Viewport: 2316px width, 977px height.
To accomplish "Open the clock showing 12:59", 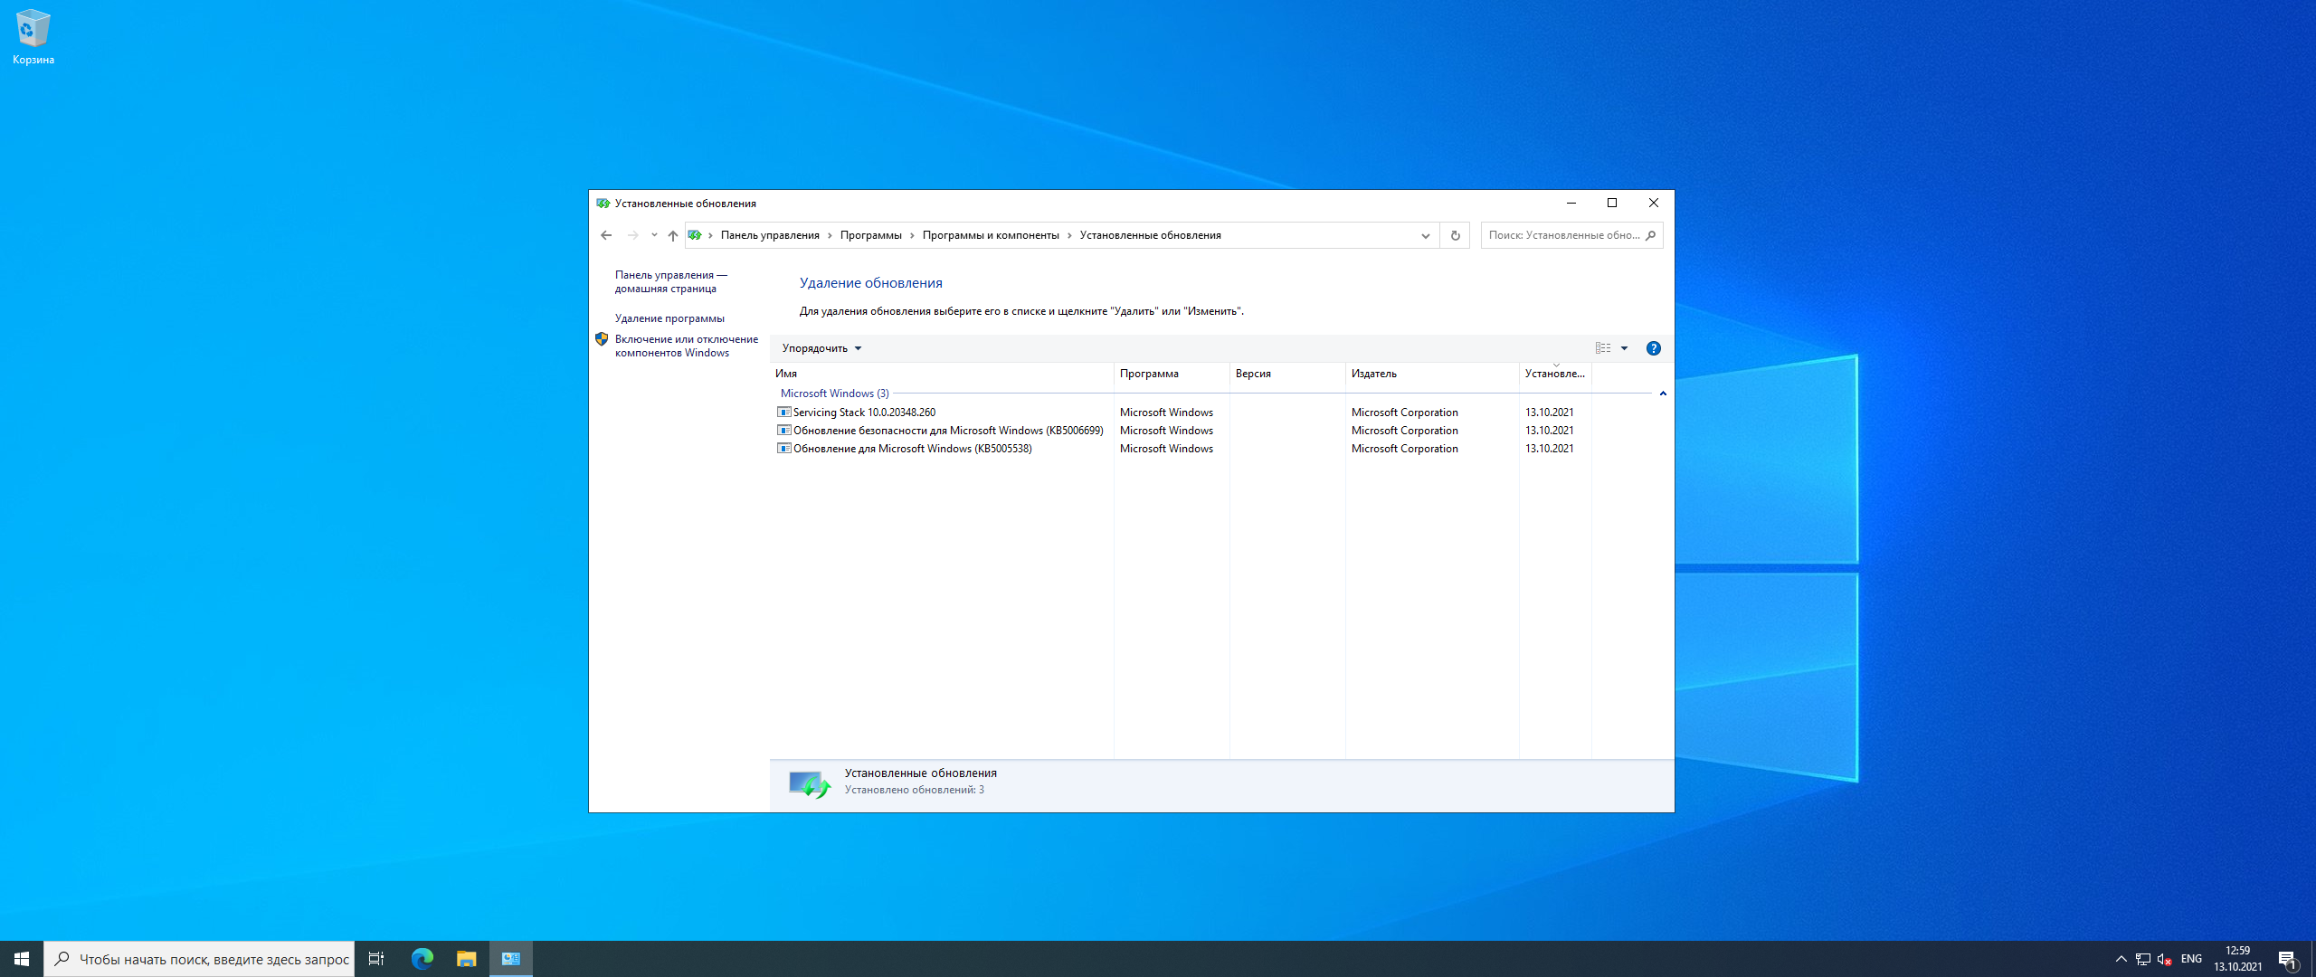I will [x=2238, y=959].
